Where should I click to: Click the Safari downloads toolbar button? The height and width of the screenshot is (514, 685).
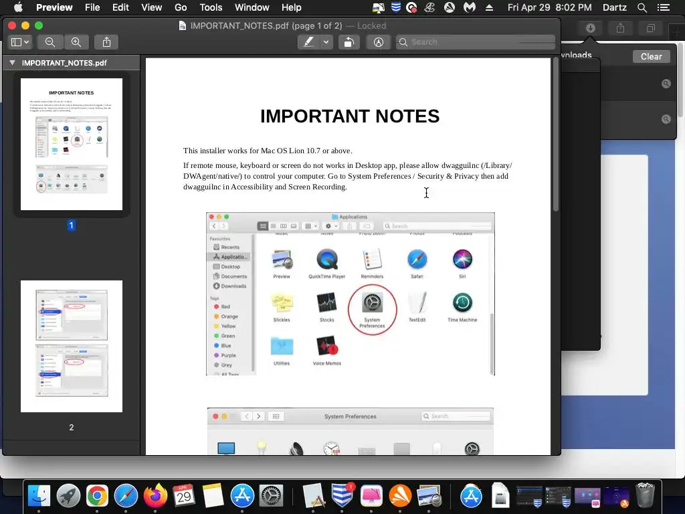590,28
